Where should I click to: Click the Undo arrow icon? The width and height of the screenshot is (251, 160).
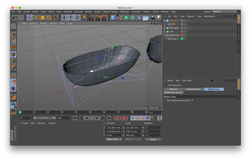(x=15, y=18)
